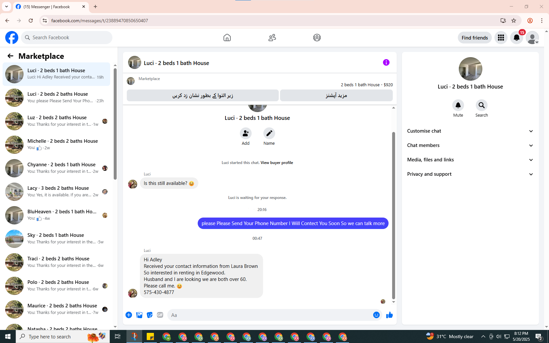Screen dimensions: 549x343
Task: Open Polo 2 beds 2 baths House chat
Action: 56,286
